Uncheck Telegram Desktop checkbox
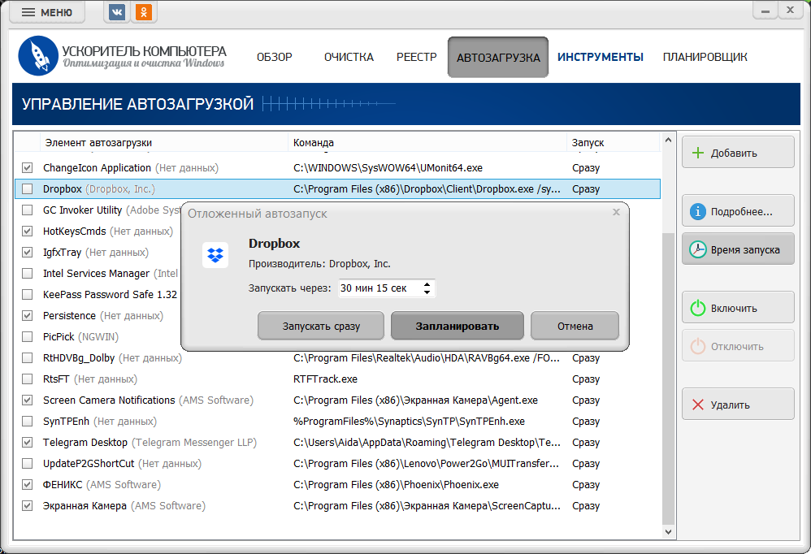 click(28, 443)
